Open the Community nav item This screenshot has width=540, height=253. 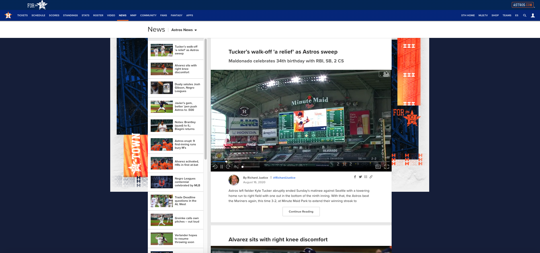(x=148, y=15)
